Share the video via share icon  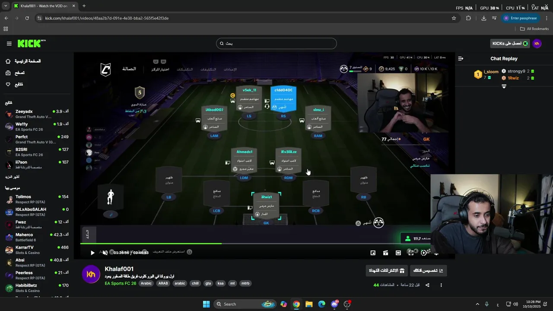coord(427,285)
